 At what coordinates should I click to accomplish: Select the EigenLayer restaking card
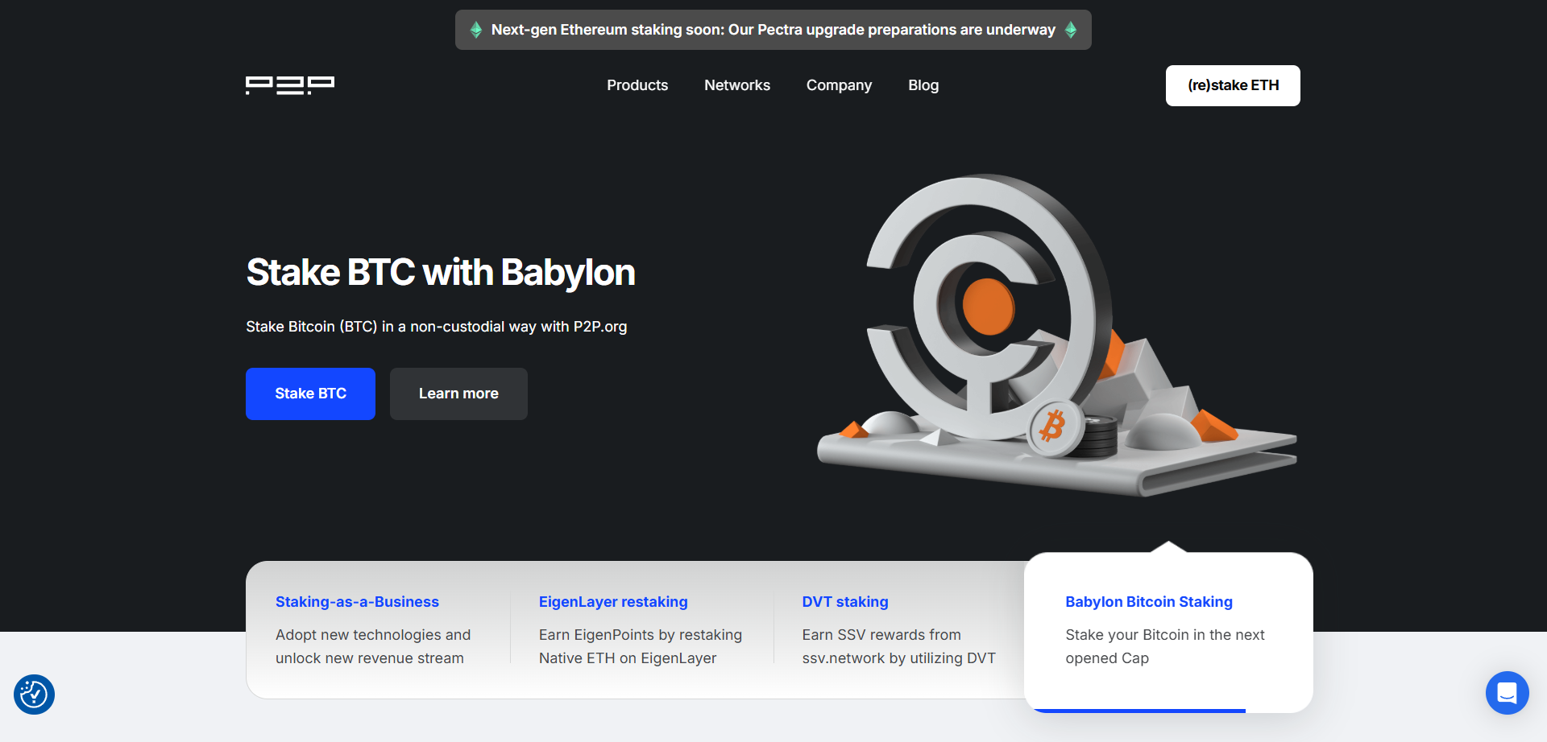[641, 629]
